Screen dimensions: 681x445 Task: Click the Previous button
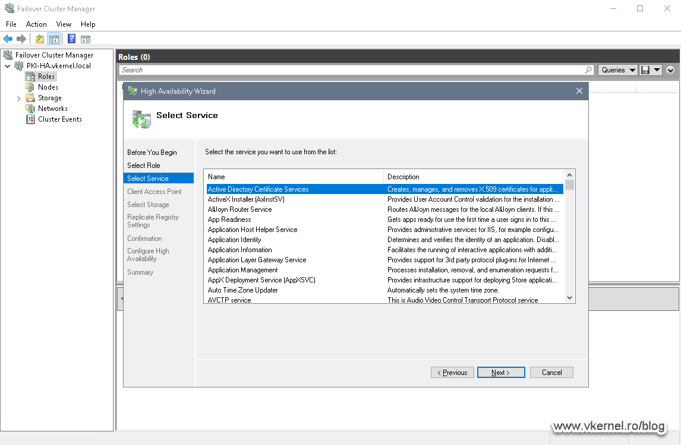(452, 373)
